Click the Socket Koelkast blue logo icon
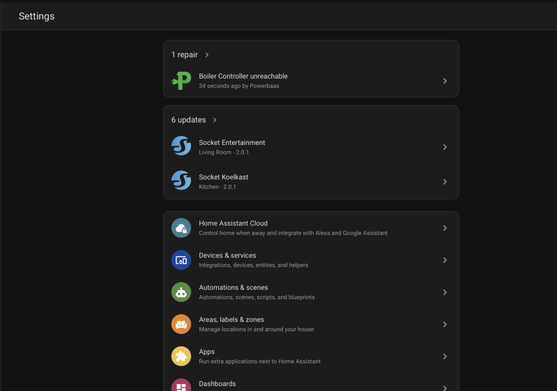 (x=181, y=181)
